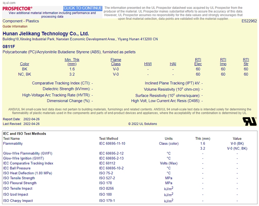259x206 pixels.
Task: Click Surface Resistivity label
Action: (x=168, y=95)
